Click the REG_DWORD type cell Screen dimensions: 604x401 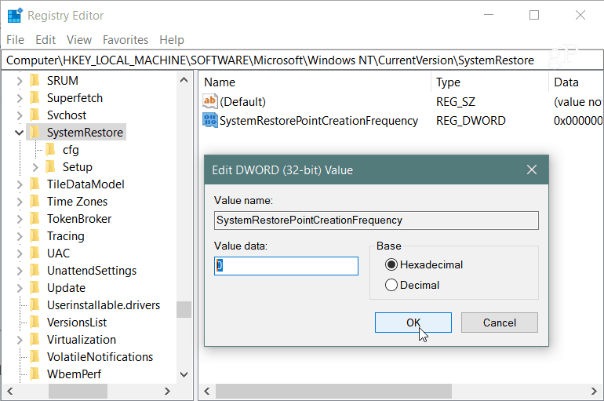point(471,121)
